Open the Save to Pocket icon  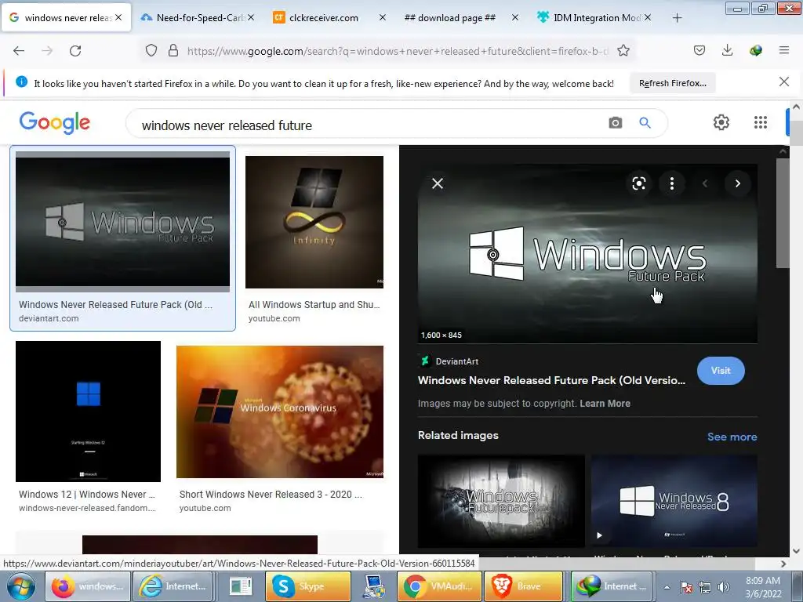(699, 50)
